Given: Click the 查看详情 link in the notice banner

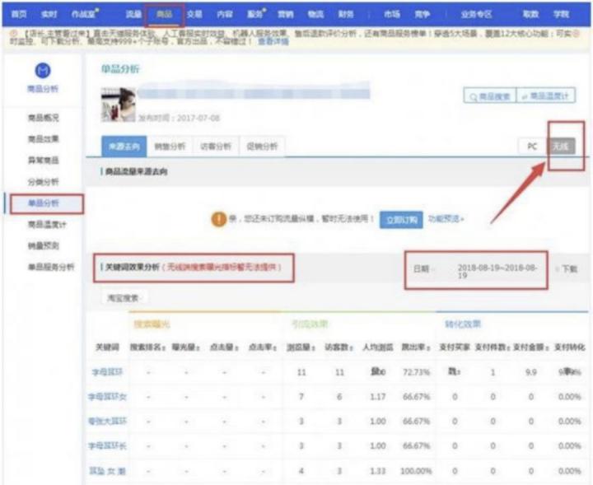Looking at the screenshot, I should [273, 41].
